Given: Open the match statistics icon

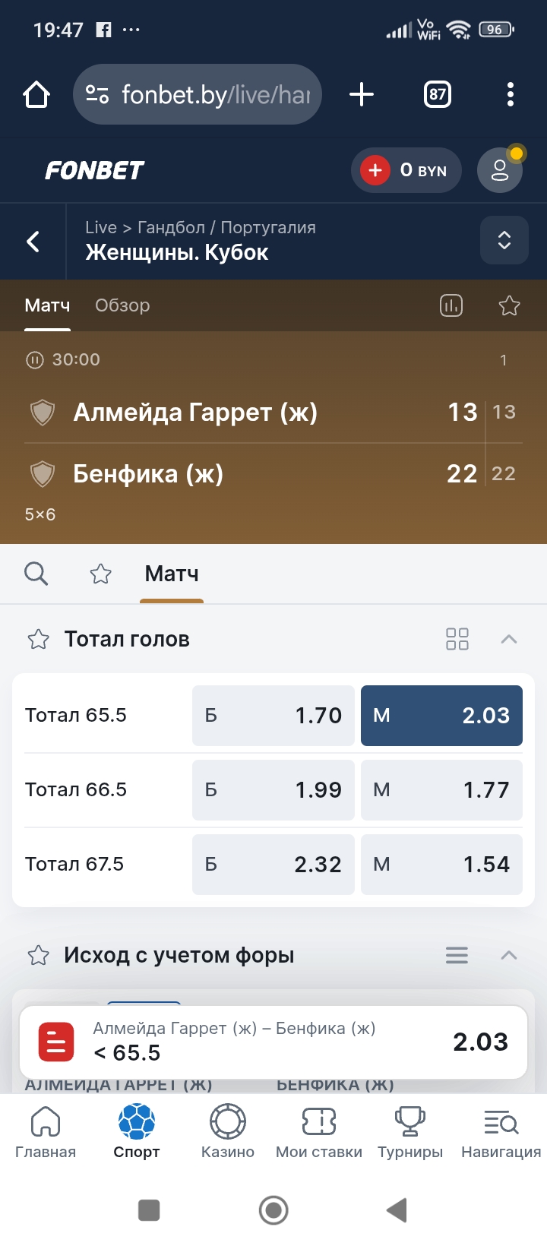Looking at the screenshot, I should [451, 305].
